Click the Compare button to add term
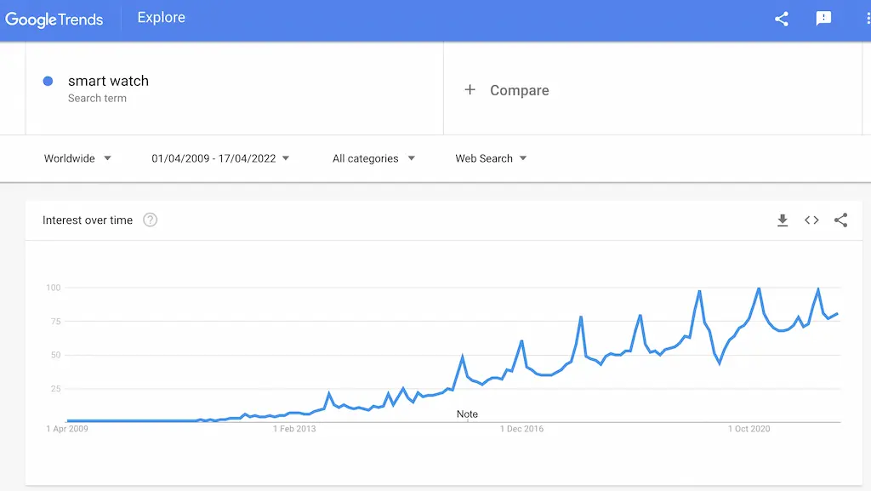871x491 pixels. (507, 90)
